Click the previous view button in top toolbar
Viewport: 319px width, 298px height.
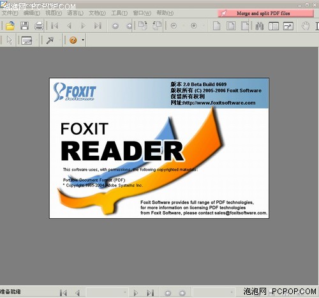[x=115, y=26]
